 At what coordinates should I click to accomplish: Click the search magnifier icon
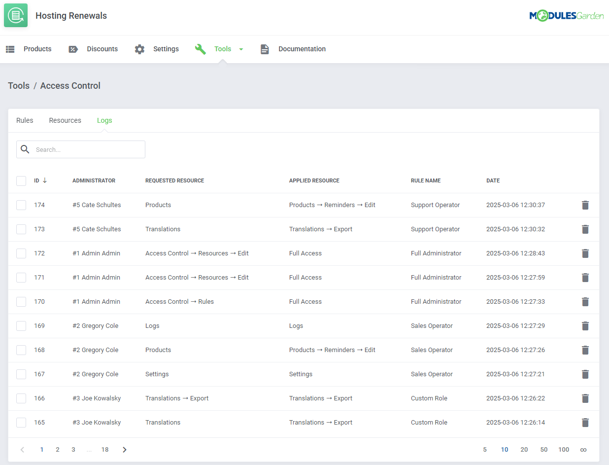click(25, 149)
